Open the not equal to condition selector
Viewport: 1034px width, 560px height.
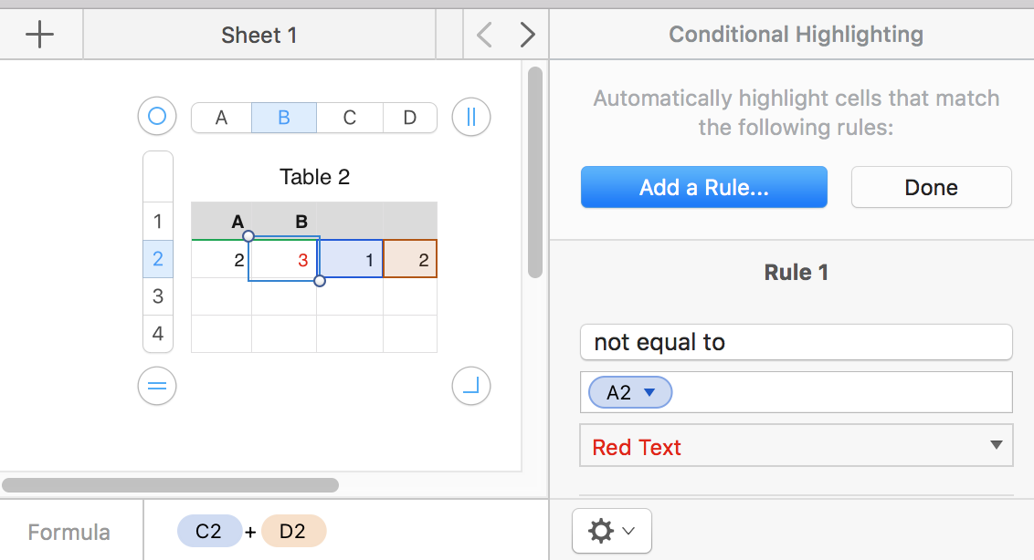point(796,342)
